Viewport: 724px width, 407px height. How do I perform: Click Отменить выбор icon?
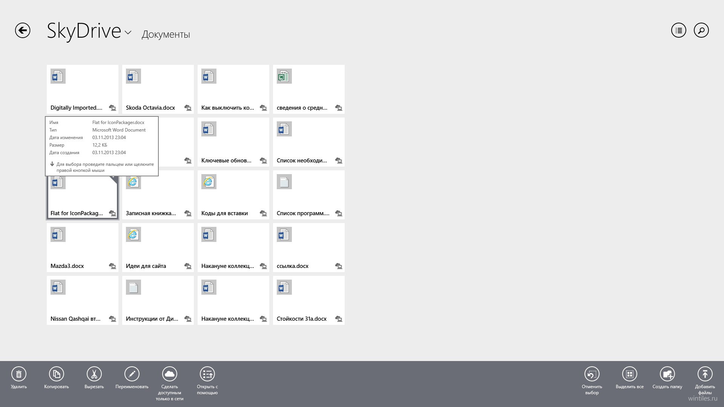tap(592, 374)
